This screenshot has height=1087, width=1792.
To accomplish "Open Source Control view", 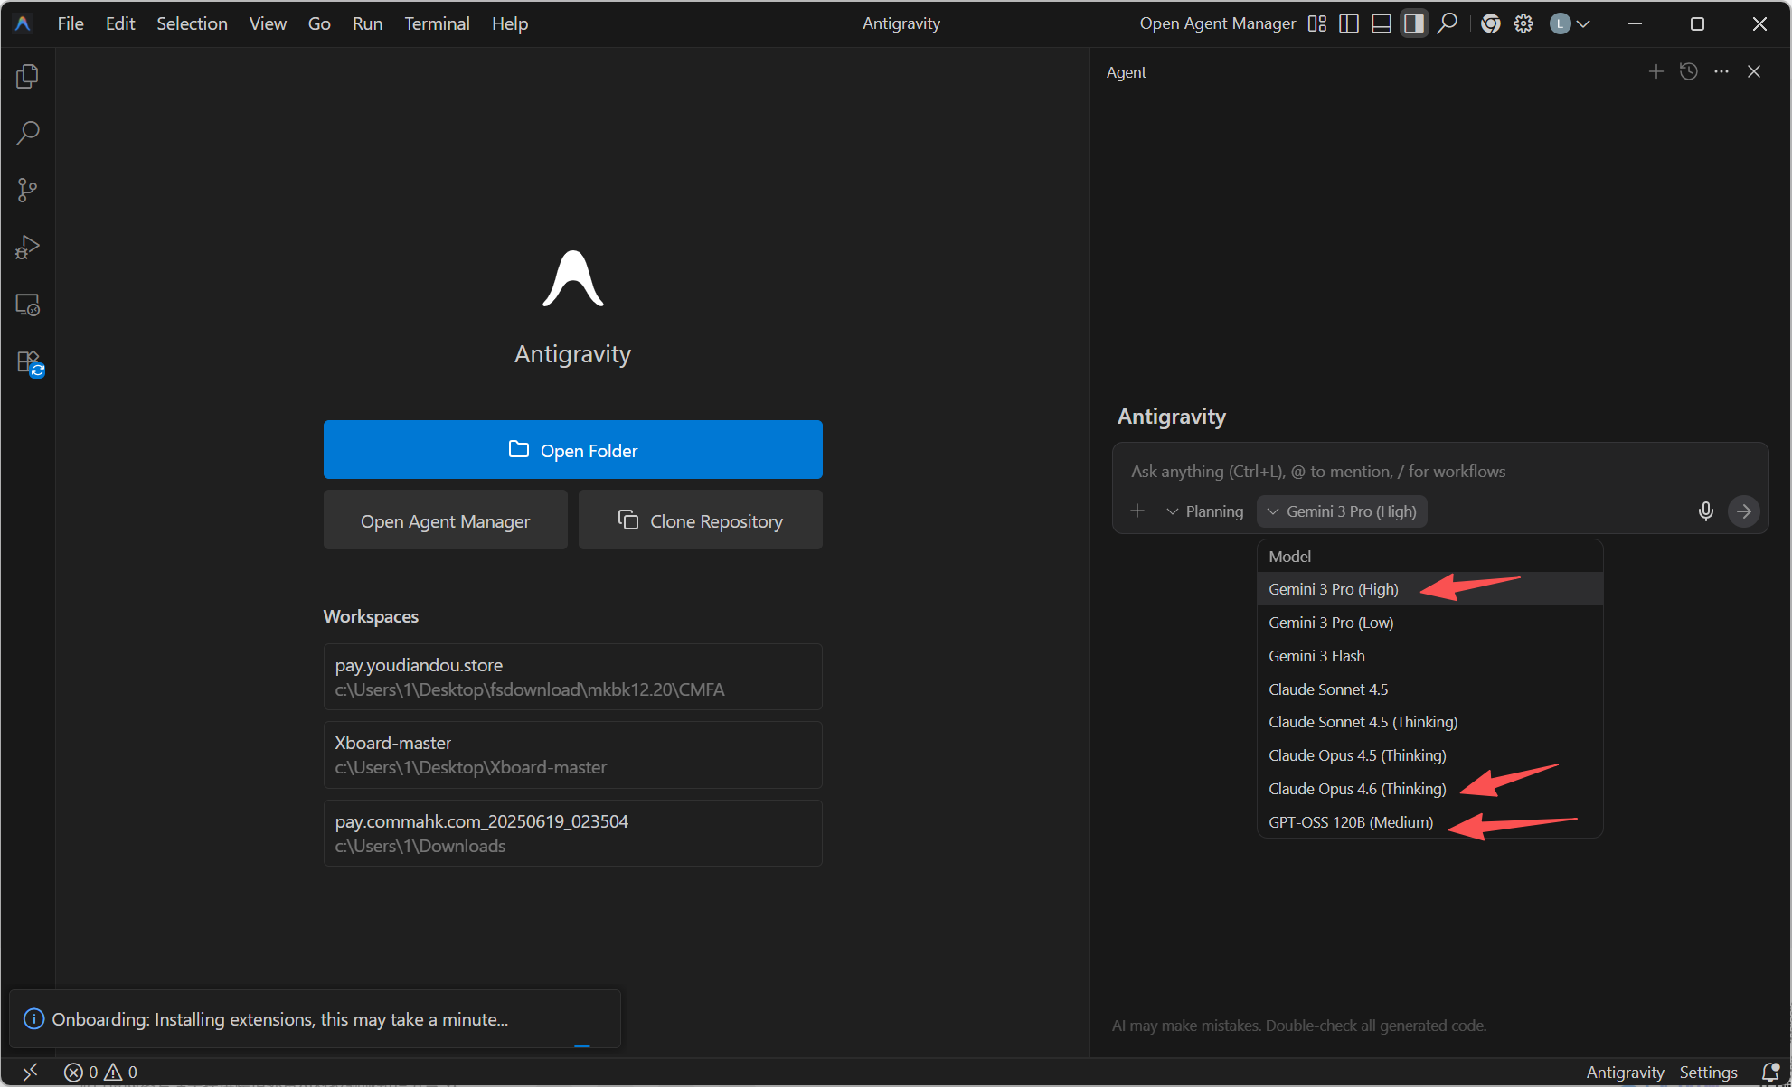I will 27,191.
